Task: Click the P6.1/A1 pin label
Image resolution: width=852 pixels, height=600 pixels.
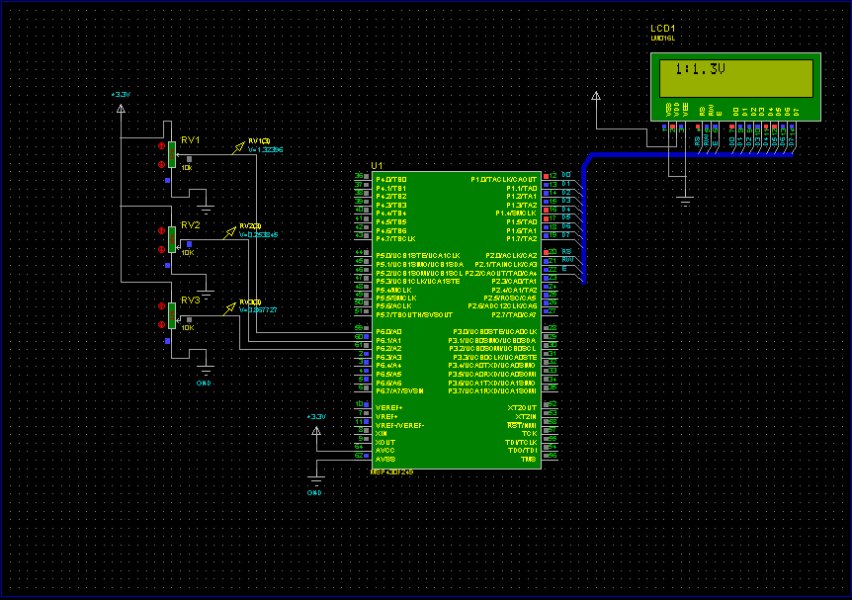Action: pyautogui.click(x=388, y=340)
